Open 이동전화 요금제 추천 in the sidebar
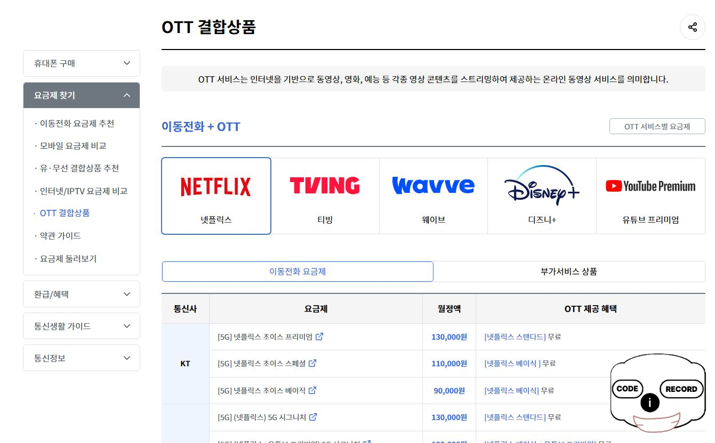The width and height of the screenshot is (715, 443). click(x=77, y=124)
